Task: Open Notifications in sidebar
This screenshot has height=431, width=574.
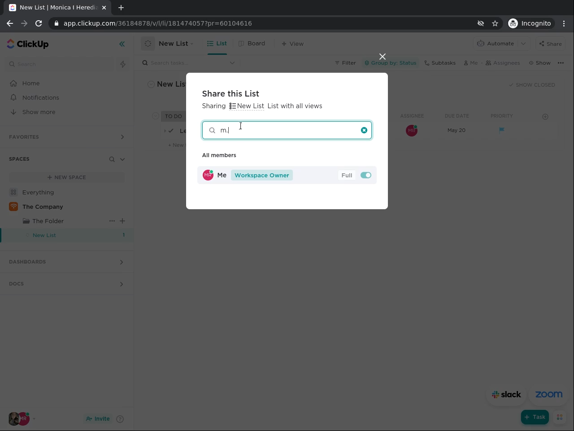Action: click(41, 97)
